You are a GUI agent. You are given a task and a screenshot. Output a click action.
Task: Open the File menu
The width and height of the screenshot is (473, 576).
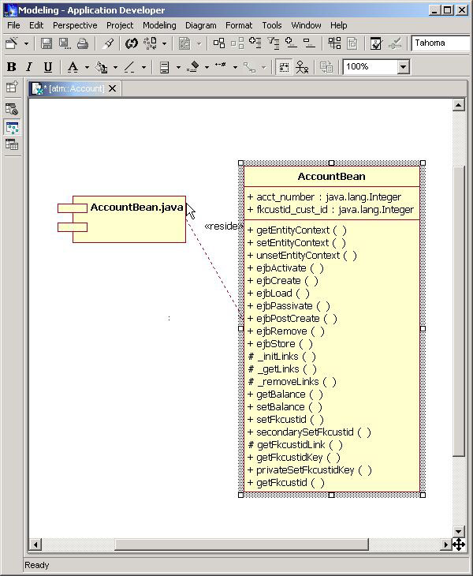tap(13, 25)
